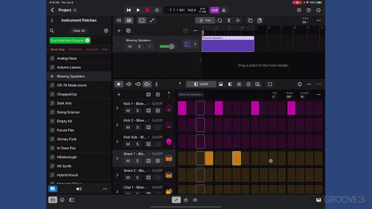Expand Kick Sub row
Screen dimensions: 372x209
117,142
